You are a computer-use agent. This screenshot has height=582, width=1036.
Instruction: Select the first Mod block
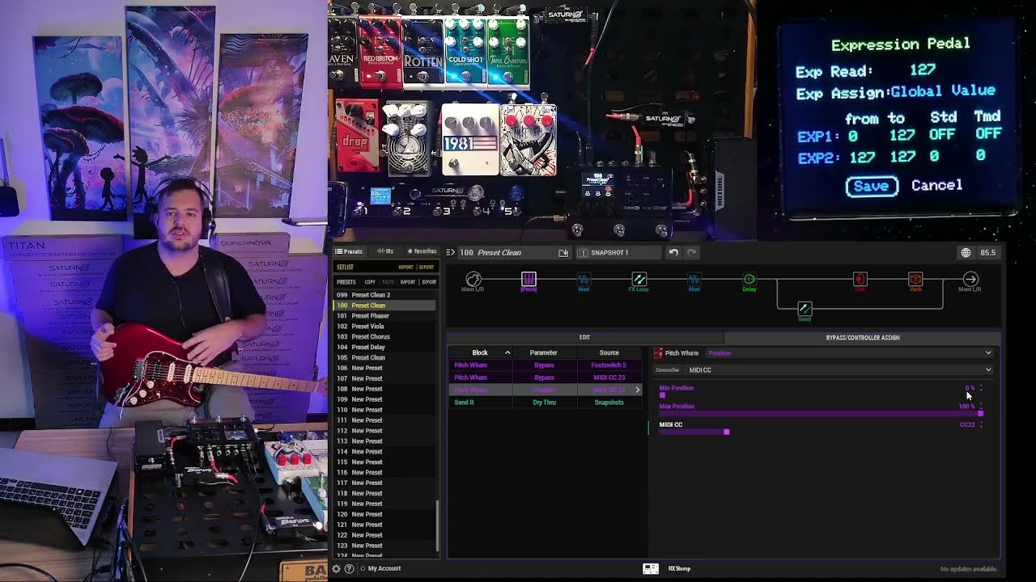pyautogui.click(x=584, y=280)
